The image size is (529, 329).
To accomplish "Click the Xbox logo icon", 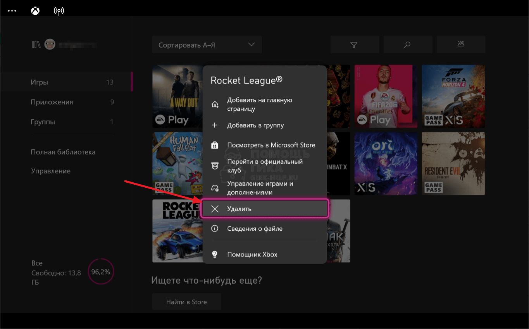I will coord(35,11).
